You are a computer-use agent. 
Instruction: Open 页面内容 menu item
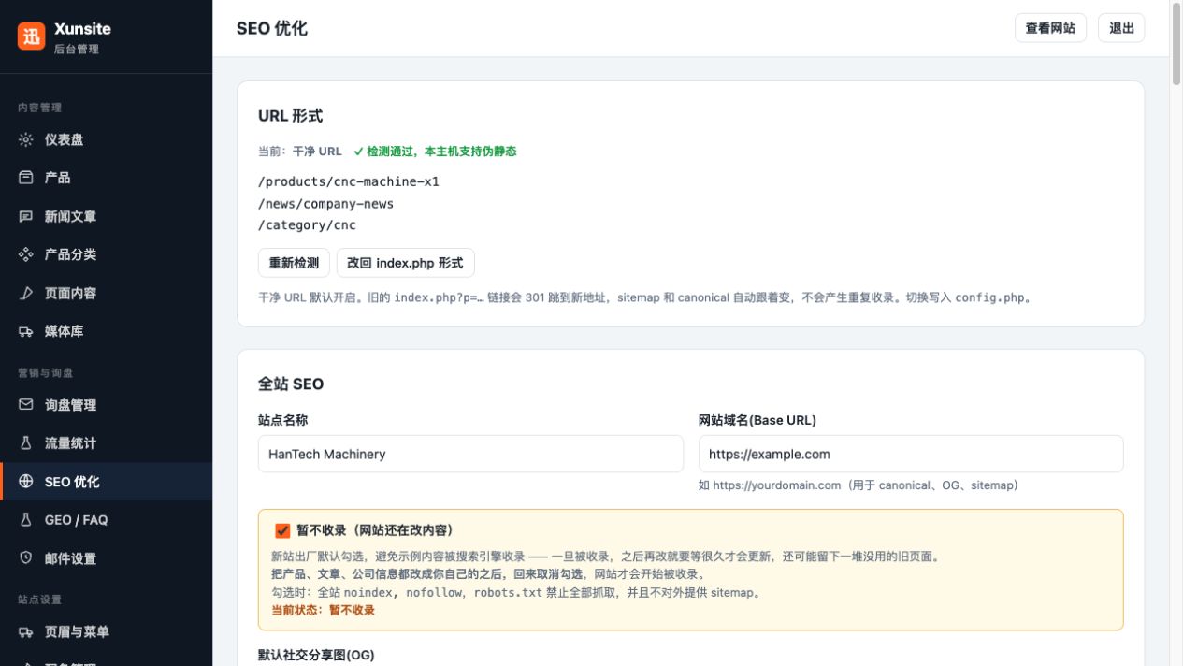point(106,293)
